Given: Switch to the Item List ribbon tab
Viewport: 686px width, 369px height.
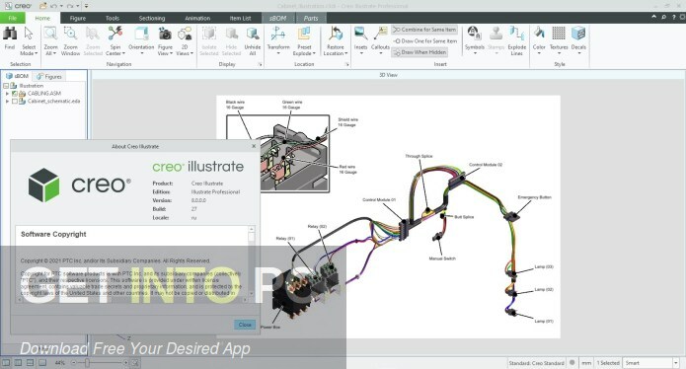Looking at the screenshot, I should click(240, 18).
